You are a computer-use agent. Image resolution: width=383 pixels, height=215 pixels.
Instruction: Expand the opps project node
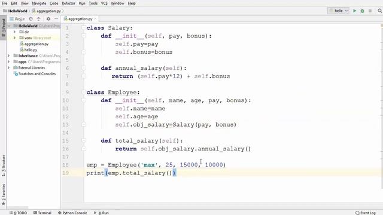[9, 62]
